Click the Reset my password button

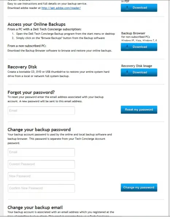139,109
